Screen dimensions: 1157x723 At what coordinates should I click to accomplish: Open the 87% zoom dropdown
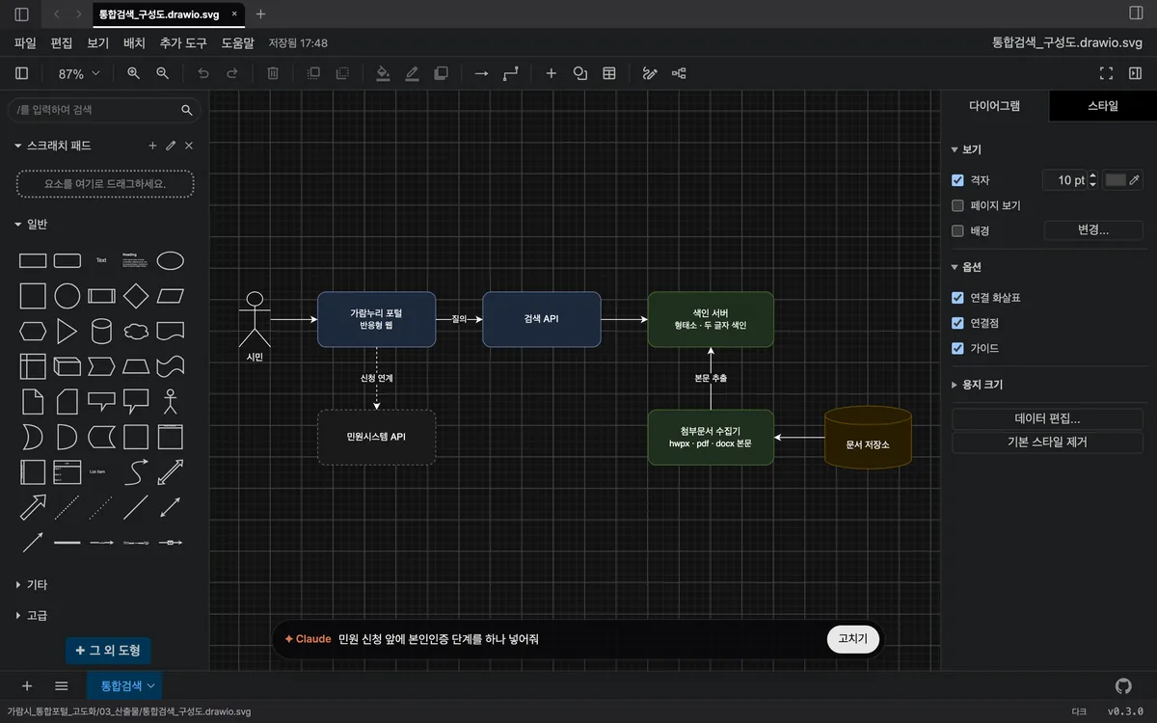[x=79, y=73]
